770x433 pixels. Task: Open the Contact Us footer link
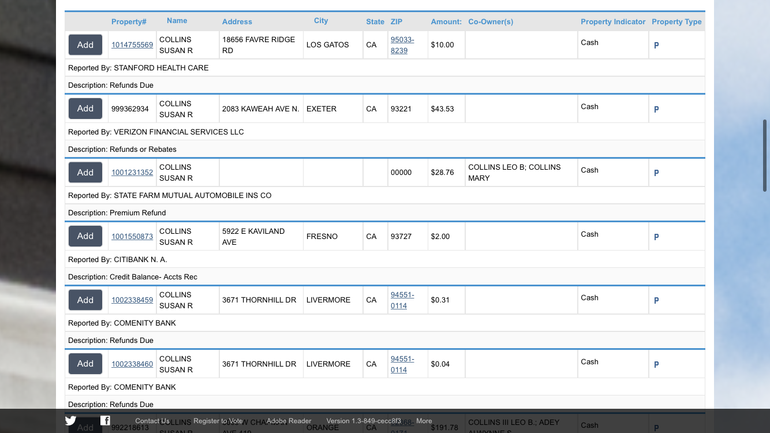(152, 421)
